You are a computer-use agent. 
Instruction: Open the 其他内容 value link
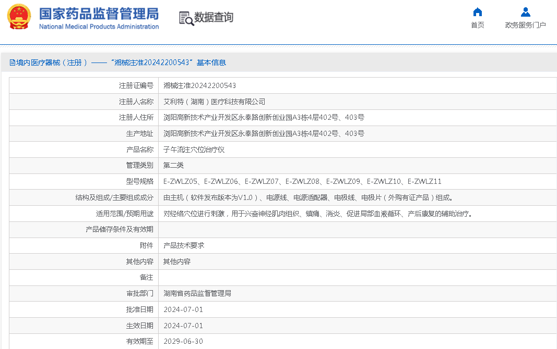click(177, 261)
